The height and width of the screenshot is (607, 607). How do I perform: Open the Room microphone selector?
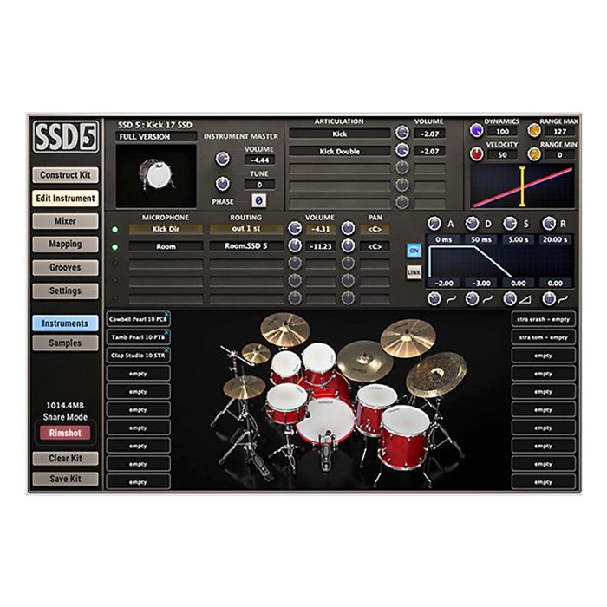click(166, 246)
